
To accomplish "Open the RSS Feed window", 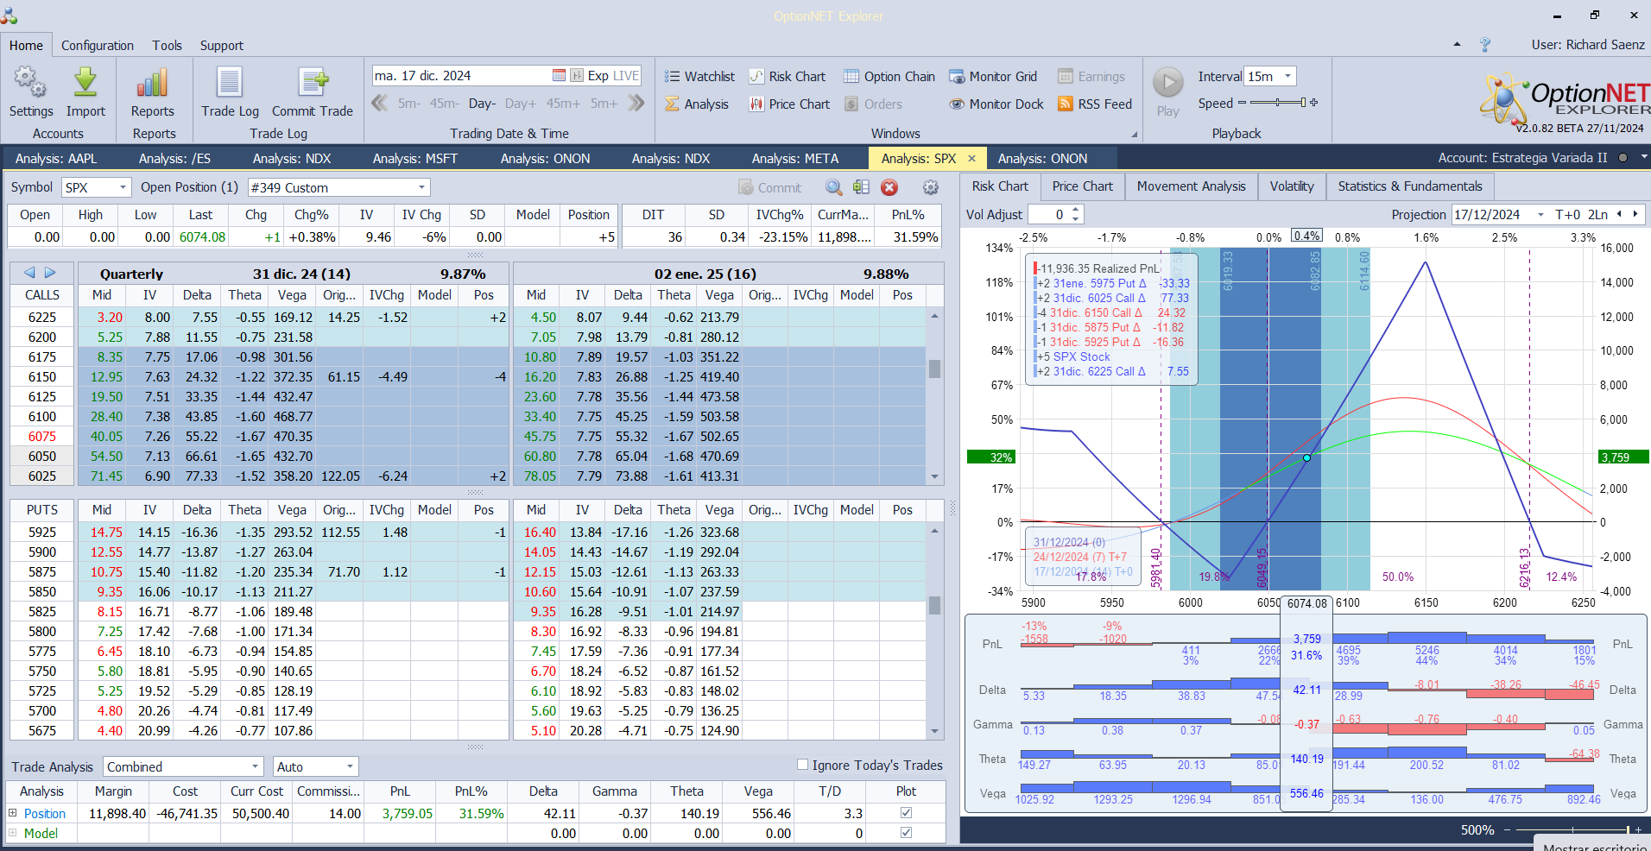I will tap(1094, 104).
